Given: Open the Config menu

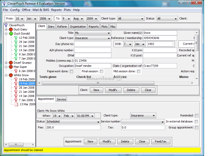Looking at the screenshot, I should [15, 10].
